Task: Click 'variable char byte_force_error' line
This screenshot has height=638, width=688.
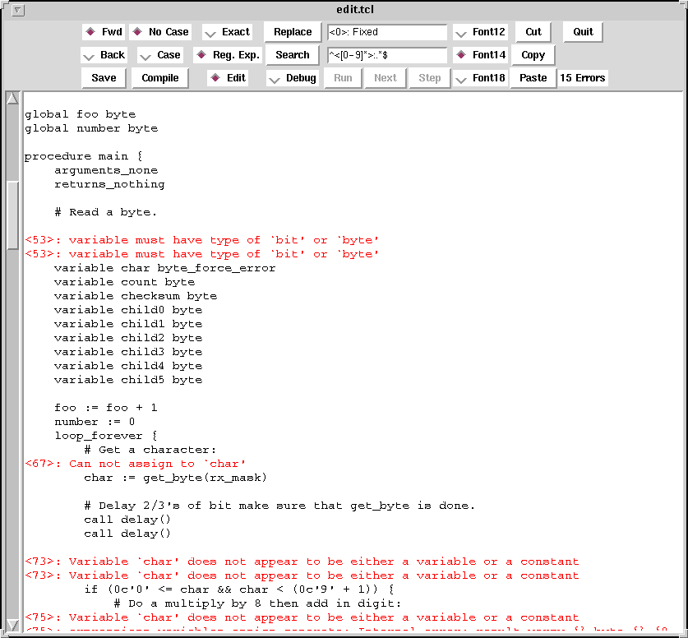Action: (165, 268)
